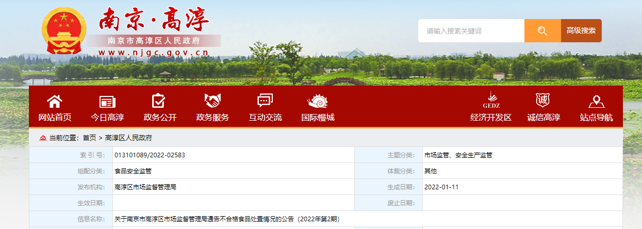Open the 政务公开 menu label
Screen dimensions: 642x229
(160, 118)
